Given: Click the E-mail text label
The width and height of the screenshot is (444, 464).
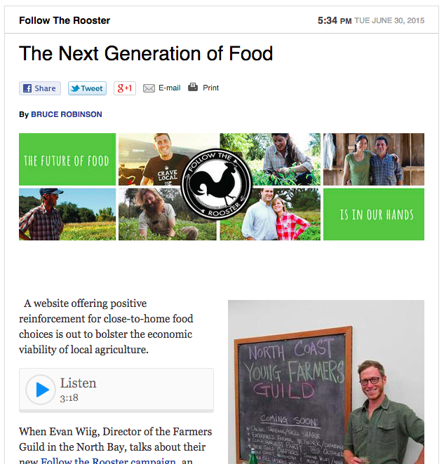Looking at the screenshot, I should (169, 88).
